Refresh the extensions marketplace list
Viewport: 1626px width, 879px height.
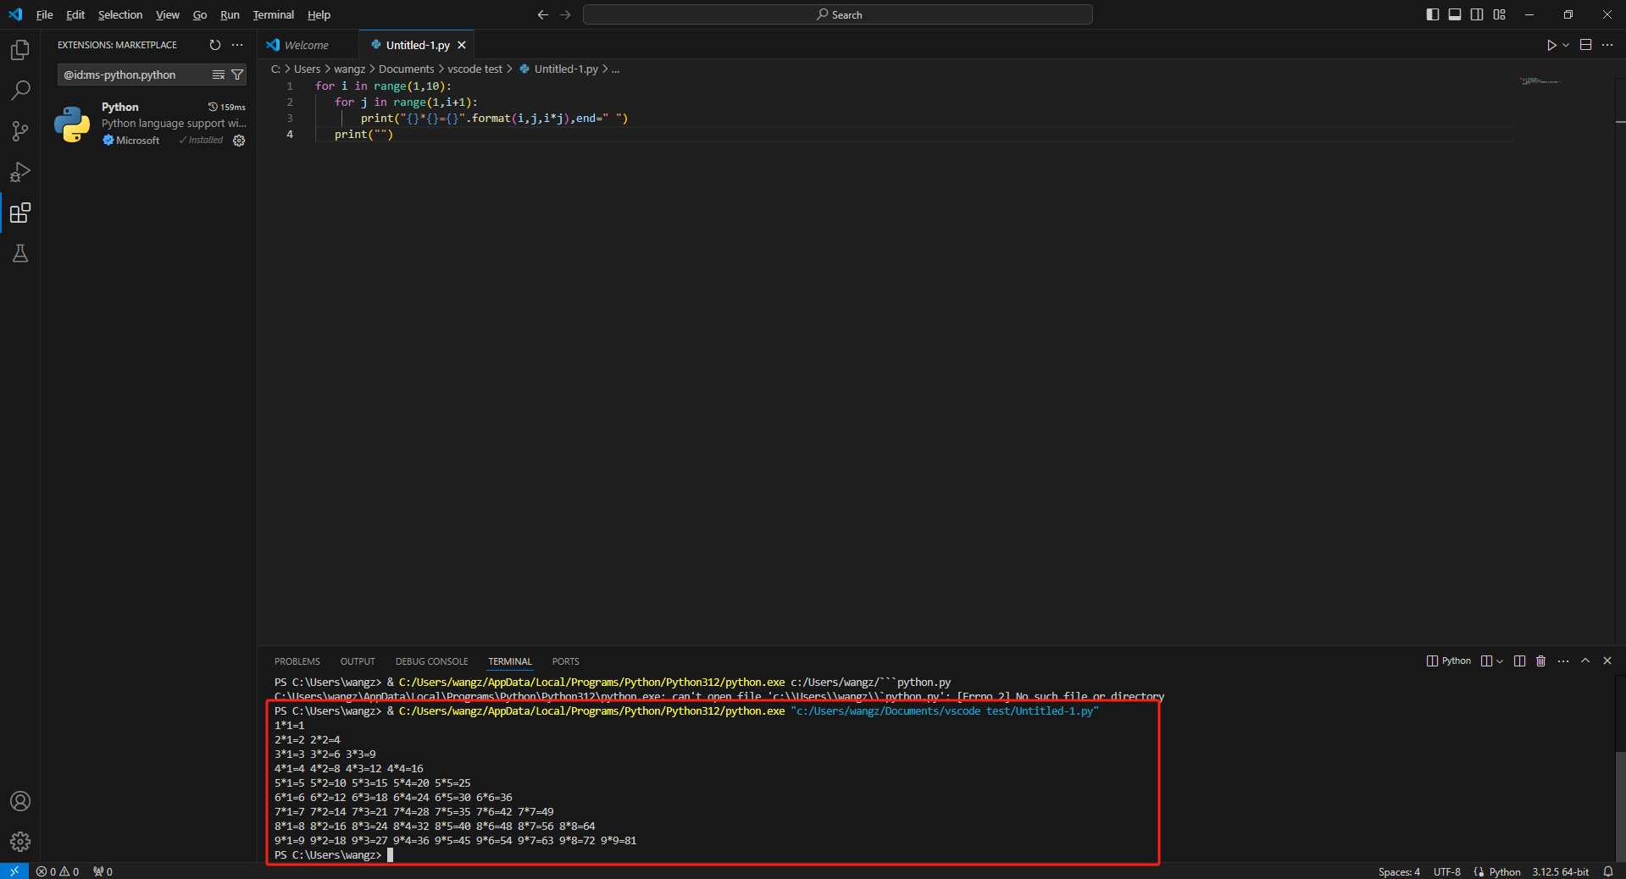(215, 45)
